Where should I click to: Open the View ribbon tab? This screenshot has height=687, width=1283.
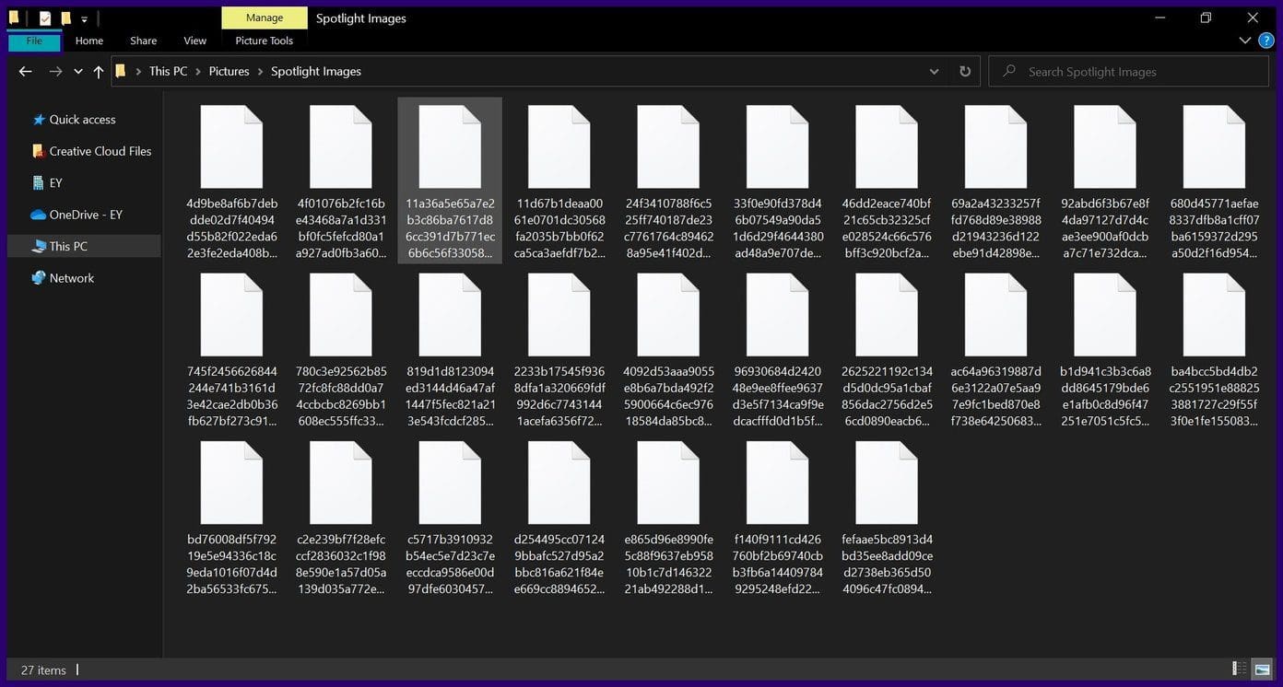click(195, 41)
